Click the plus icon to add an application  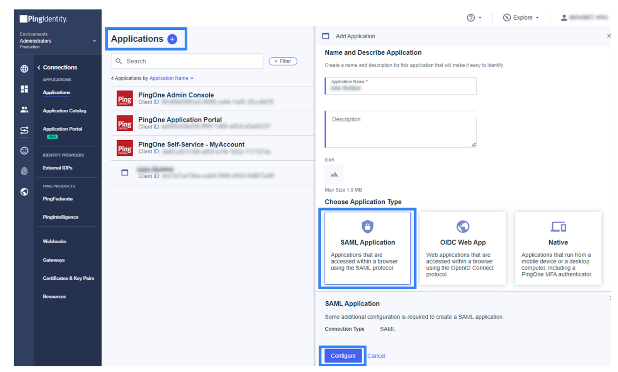click(x=172, y=39)
